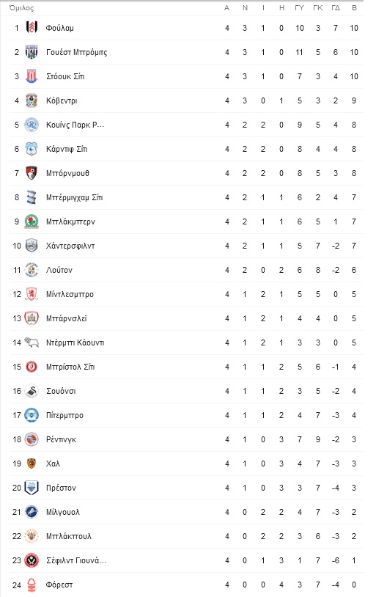Click the Bournemouth crest beside Μπόρνμουθ
This screenshot has height=597, width=376.
[32, 173]
